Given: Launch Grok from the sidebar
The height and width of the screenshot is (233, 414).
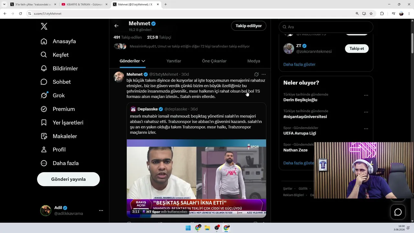Looking at the screenshot, I should click(x=53, y=95).
